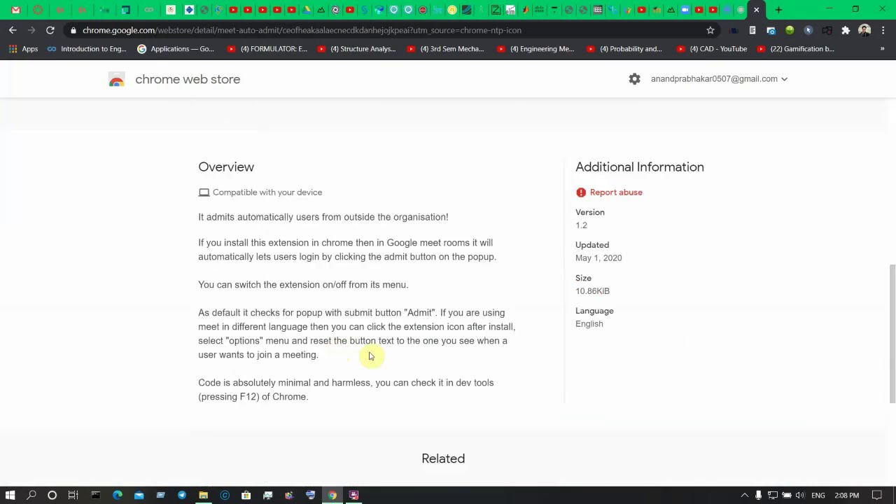Open the Extensions puzzle piece menu
The width and height of the screenshot is (896, 504).
click(846, 30)
